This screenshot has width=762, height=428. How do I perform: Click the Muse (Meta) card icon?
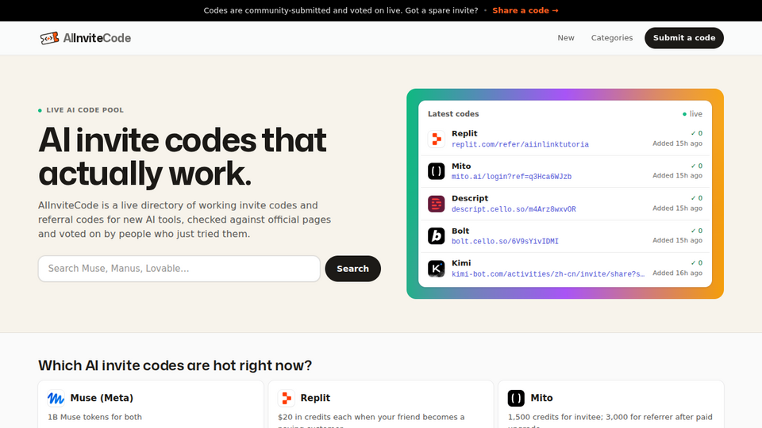point(56,398)
